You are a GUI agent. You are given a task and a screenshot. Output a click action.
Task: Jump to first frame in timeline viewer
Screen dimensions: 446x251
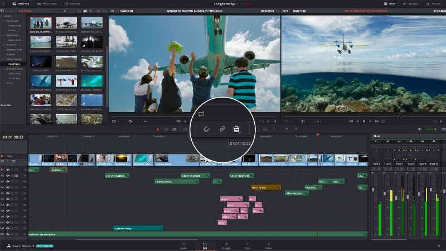[x=352, y=121]
